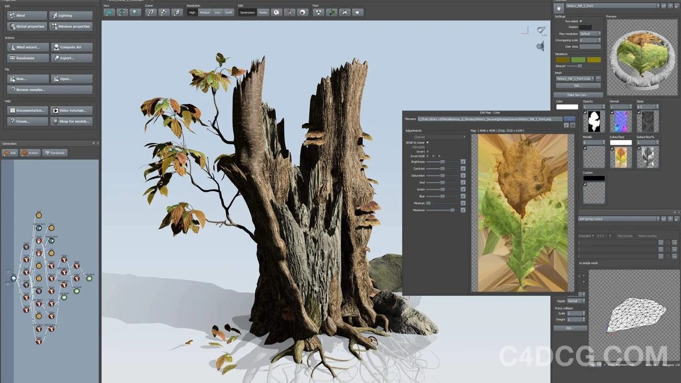Click the light icon in the Scene toolbar
Viewport: 681px width, 383px height.
click(176, 12)
